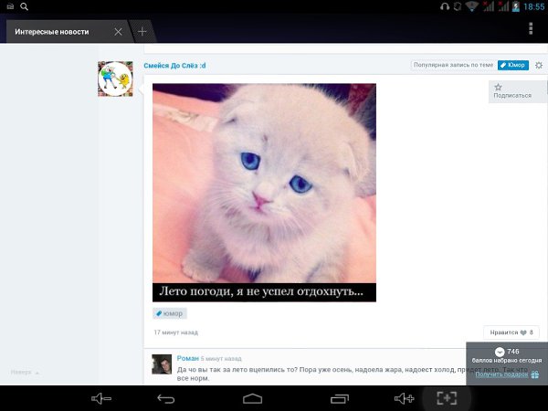Open recent apps from navigation bar
The height and width of the screenshot is (411, 548).
click(340, 398)
